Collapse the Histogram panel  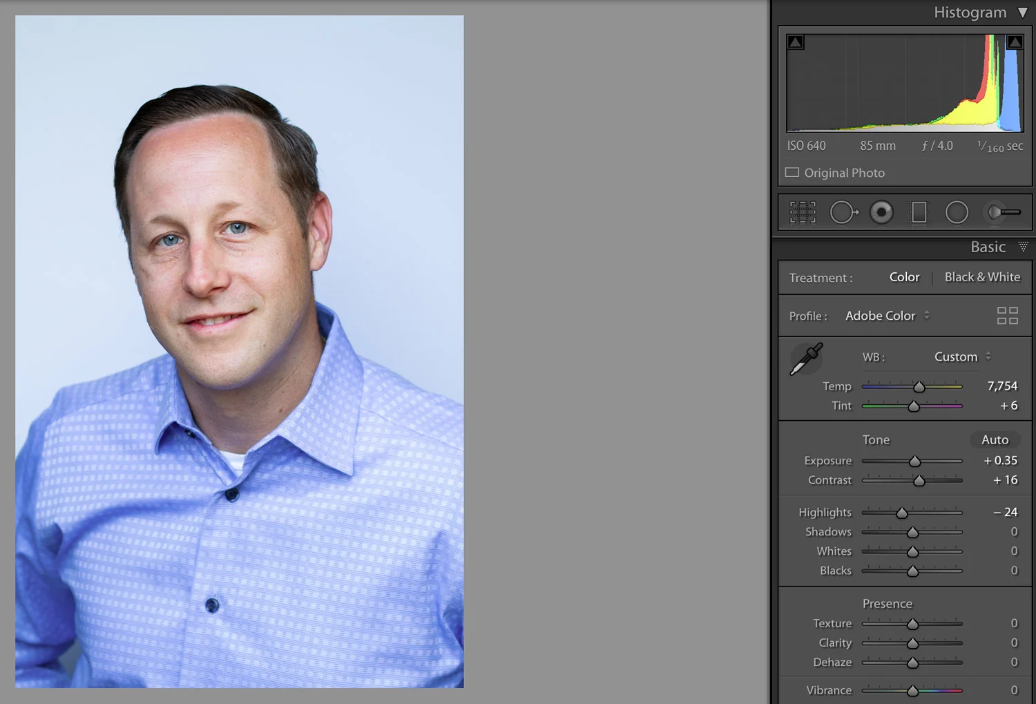(1023, 12)
